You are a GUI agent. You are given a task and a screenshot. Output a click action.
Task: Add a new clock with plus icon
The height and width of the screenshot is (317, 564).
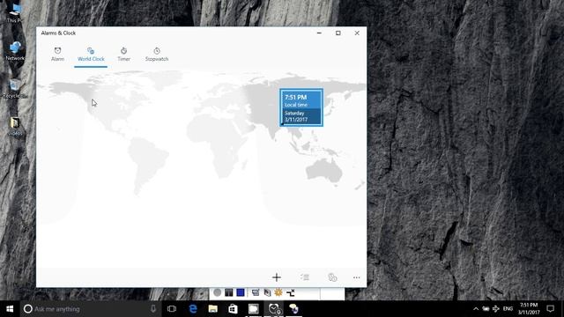[x=276, y=277]
